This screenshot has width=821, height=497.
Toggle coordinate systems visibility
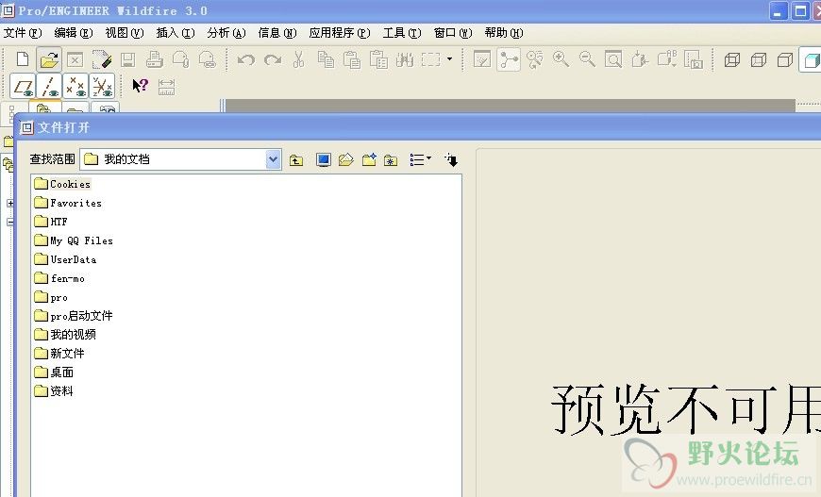[102, 87]
